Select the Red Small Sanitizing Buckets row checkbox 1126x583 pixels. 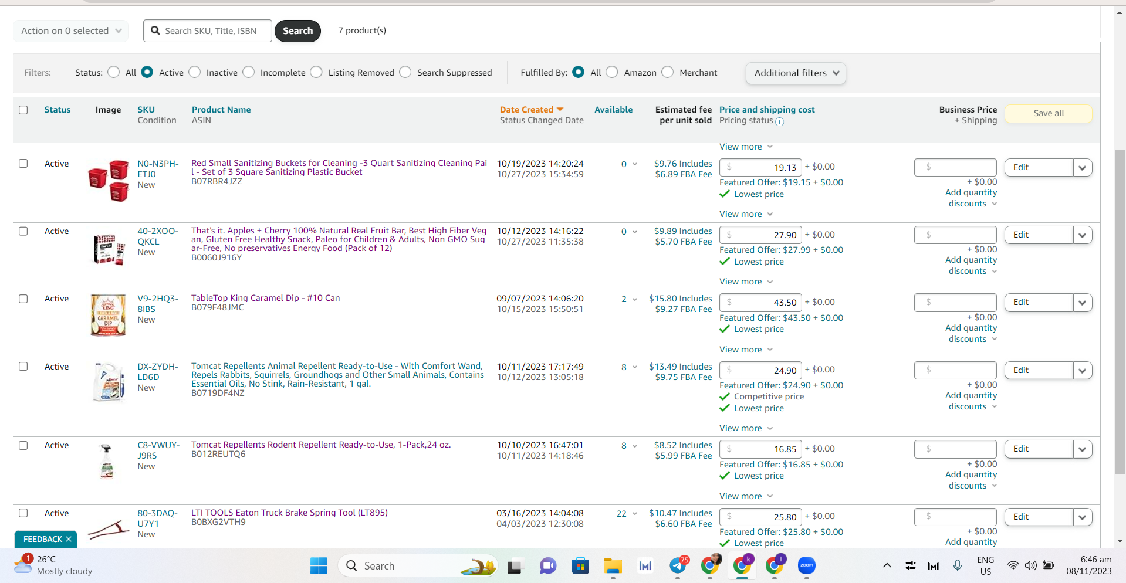coord(23,164)
